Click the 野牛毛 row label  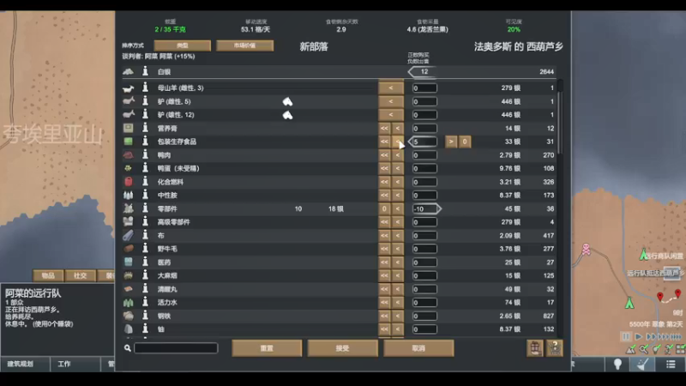167,249
